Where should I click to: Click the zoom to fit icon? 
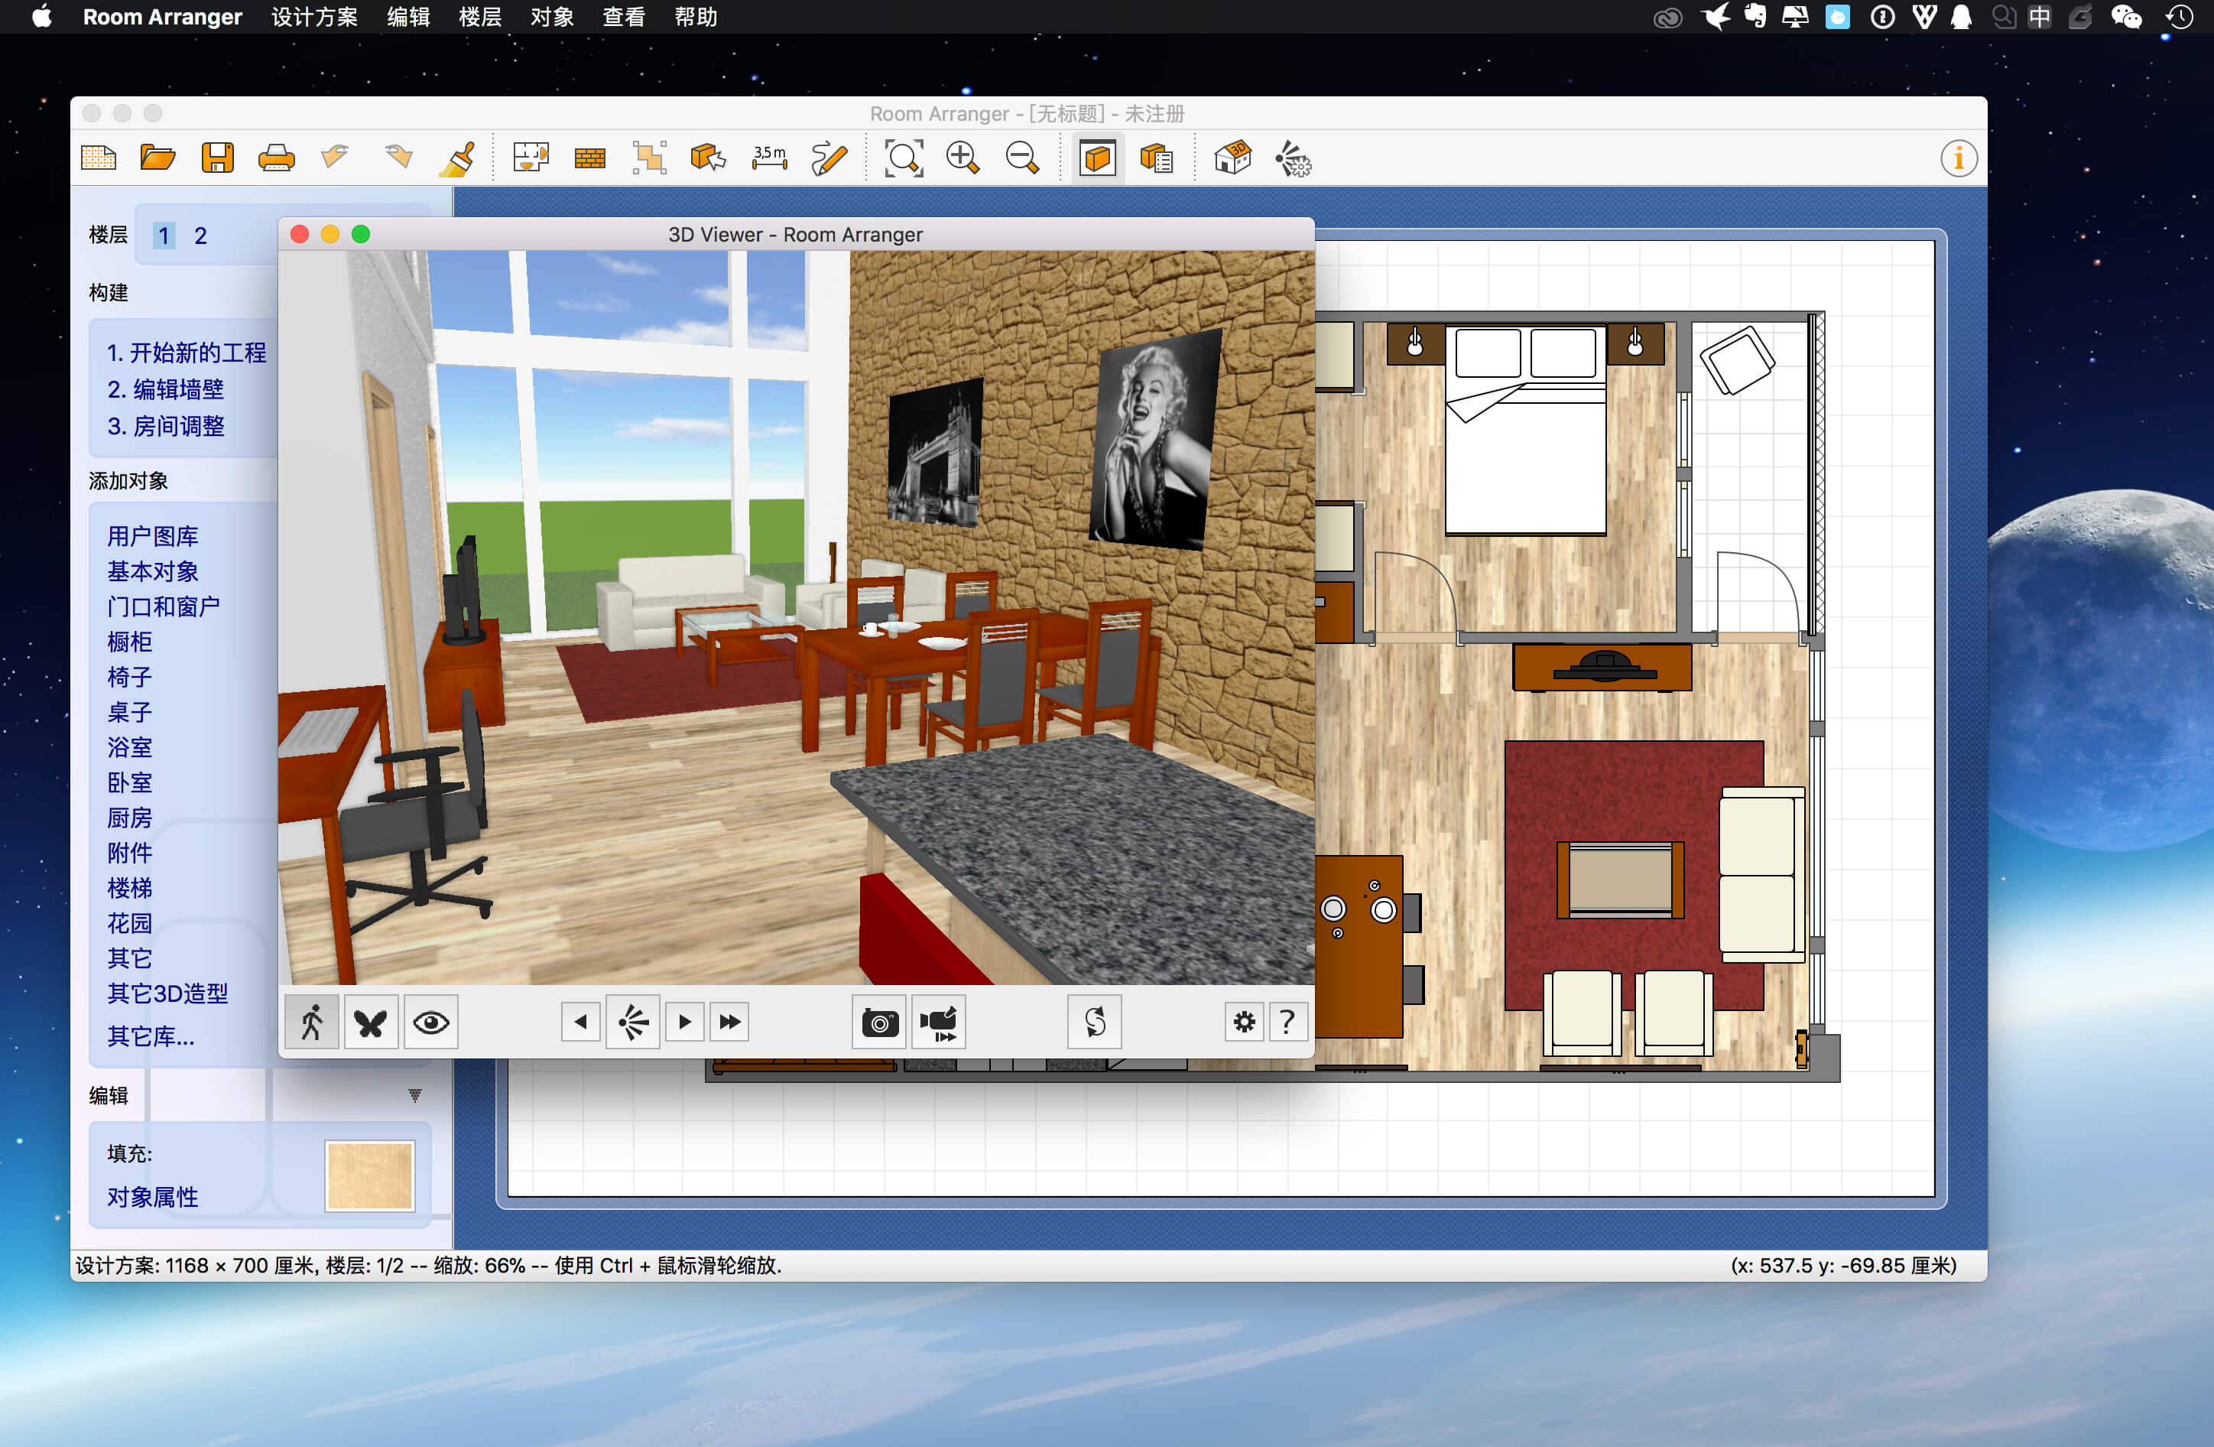point(904,158)
